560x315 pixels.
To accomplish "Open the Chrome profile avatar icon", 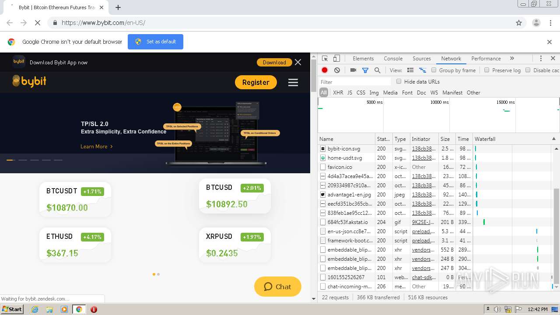I will (536, 23).
